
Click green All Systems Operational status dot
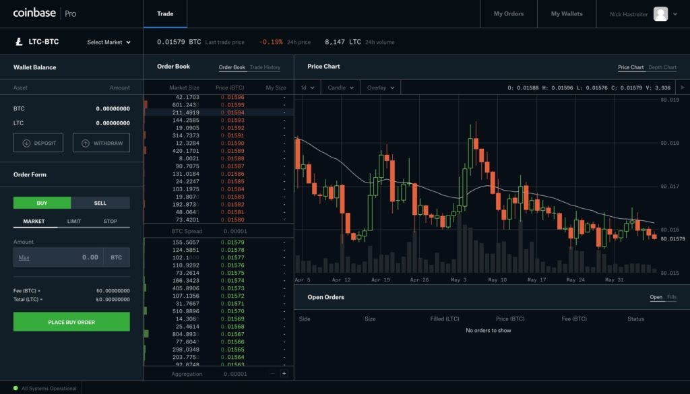tap(15, 388)
